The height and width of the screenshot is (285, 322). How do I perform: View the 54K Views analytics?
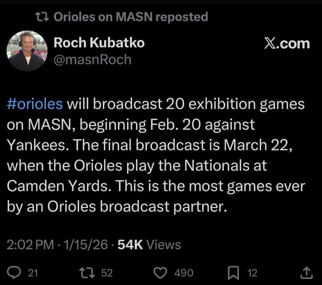pyautogui.click(x=149, y=244)
